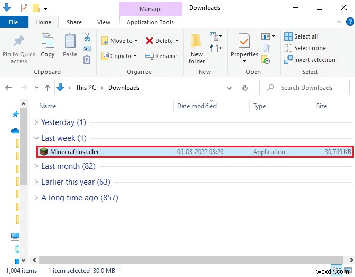Click the Edit file icon in Open group
The height and width of the screenshot is (277, 355).
266,48
